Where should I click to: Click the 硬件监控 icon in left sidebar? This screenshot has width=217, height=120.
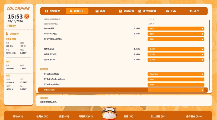pyautogui.click(x=7, y=34)
